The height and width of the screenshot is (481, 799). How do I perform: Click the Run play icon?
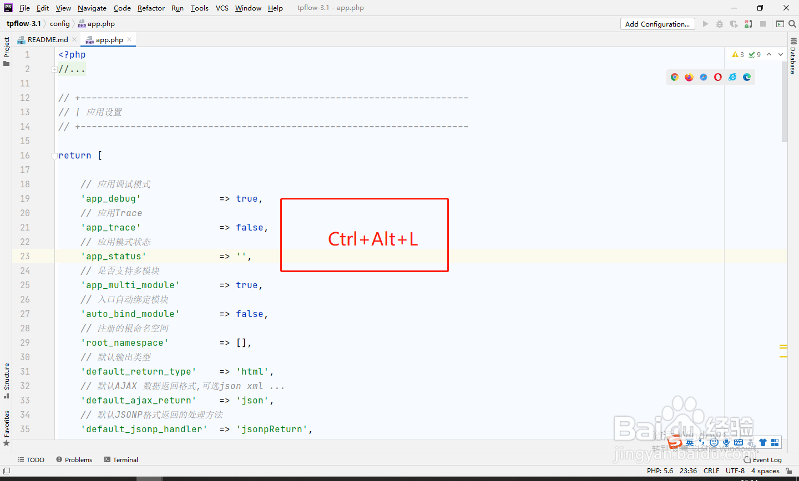click(x=705, y=24)
